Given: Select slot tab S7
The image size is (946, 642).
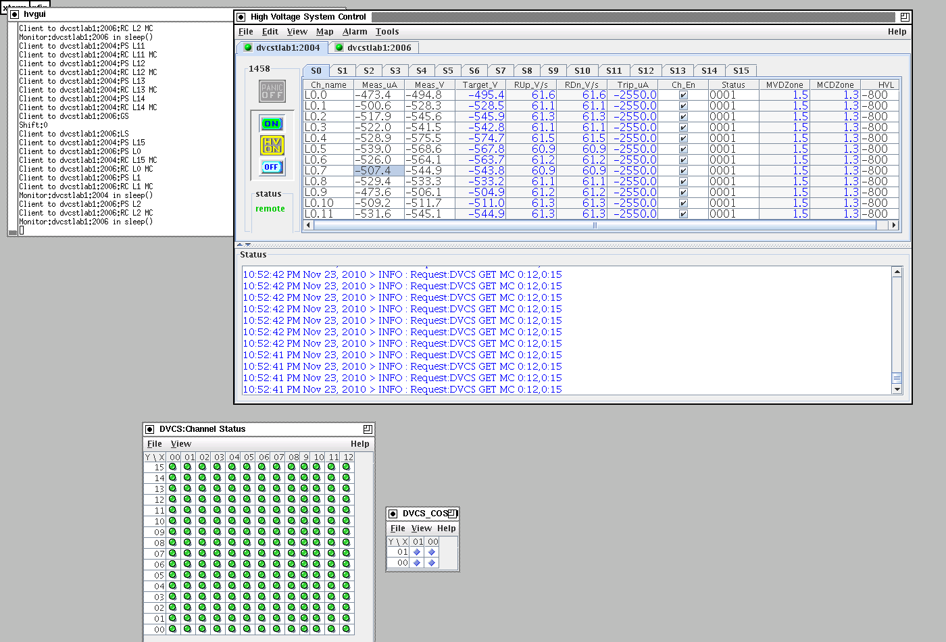Looking at the screenshot, I should tap(500, 70).
